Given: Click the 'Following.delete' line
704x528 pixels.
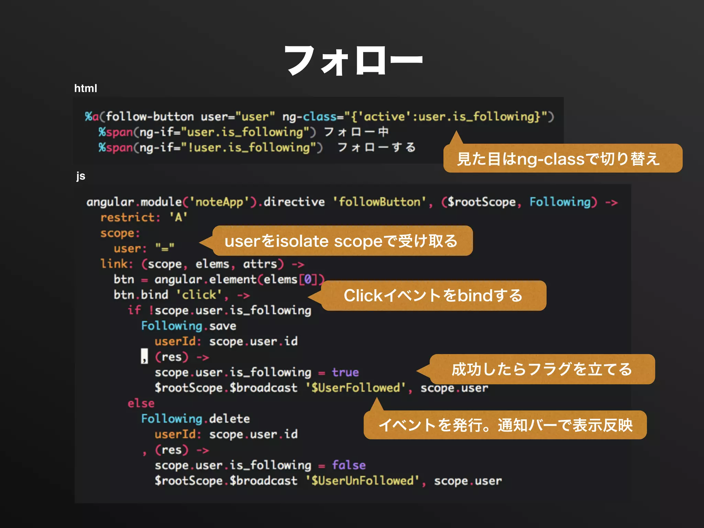Looking at the screenshot, I should point(195,419).
